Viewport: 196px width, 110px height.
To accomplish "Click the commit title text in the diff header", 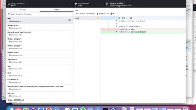I will point(77,10).
